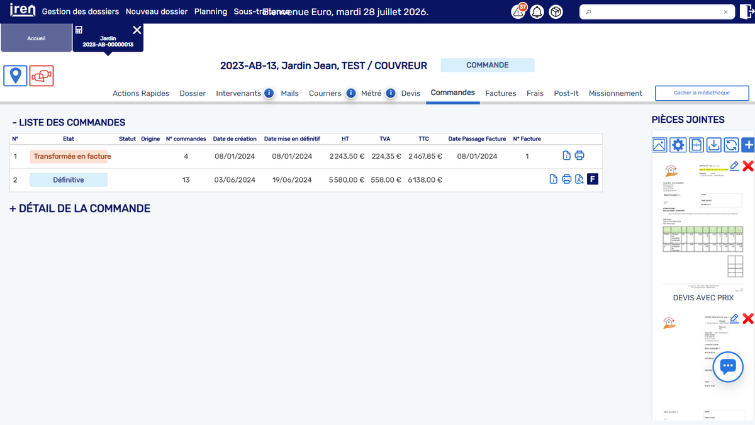Switch to the Mails tab
The height and width of the screenshot is (425, 755).
[289, 93]
